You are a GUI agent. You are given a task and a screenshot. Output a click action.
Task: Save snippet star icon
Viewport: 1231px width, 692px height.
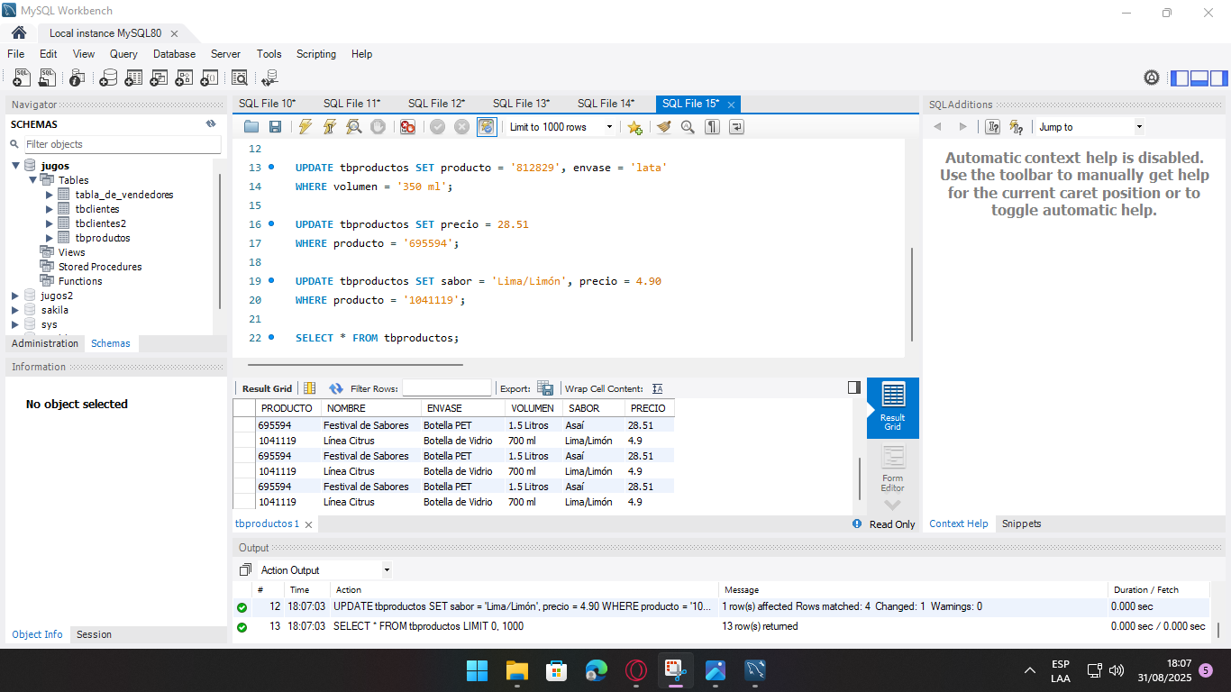(635, 127)
